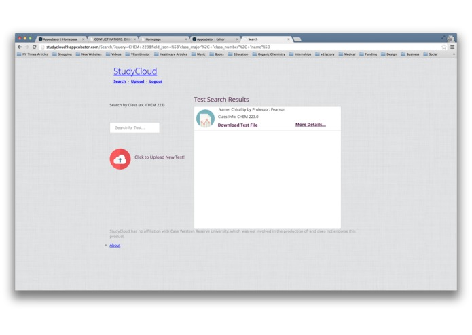Image resolution: width=472 pixels, height=335 pixels.
Task: Show more bookmarks overflow chevron
Action: (x=454, y=54)
